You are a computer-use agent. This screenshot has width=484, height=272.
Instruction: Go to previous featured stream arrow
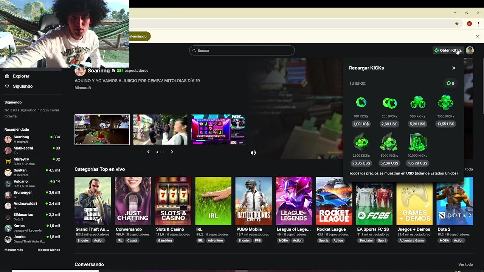148,152
